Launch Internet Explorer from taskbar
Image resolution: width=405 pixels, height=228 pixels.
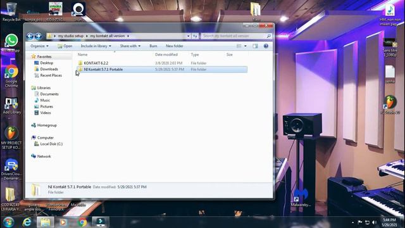coord(27,222)
